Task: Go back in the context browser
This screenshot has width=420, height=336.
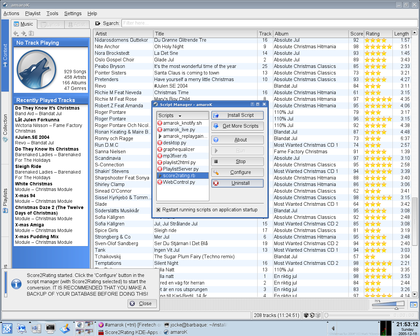Action: pyautogui.click(x=16, y=33)
